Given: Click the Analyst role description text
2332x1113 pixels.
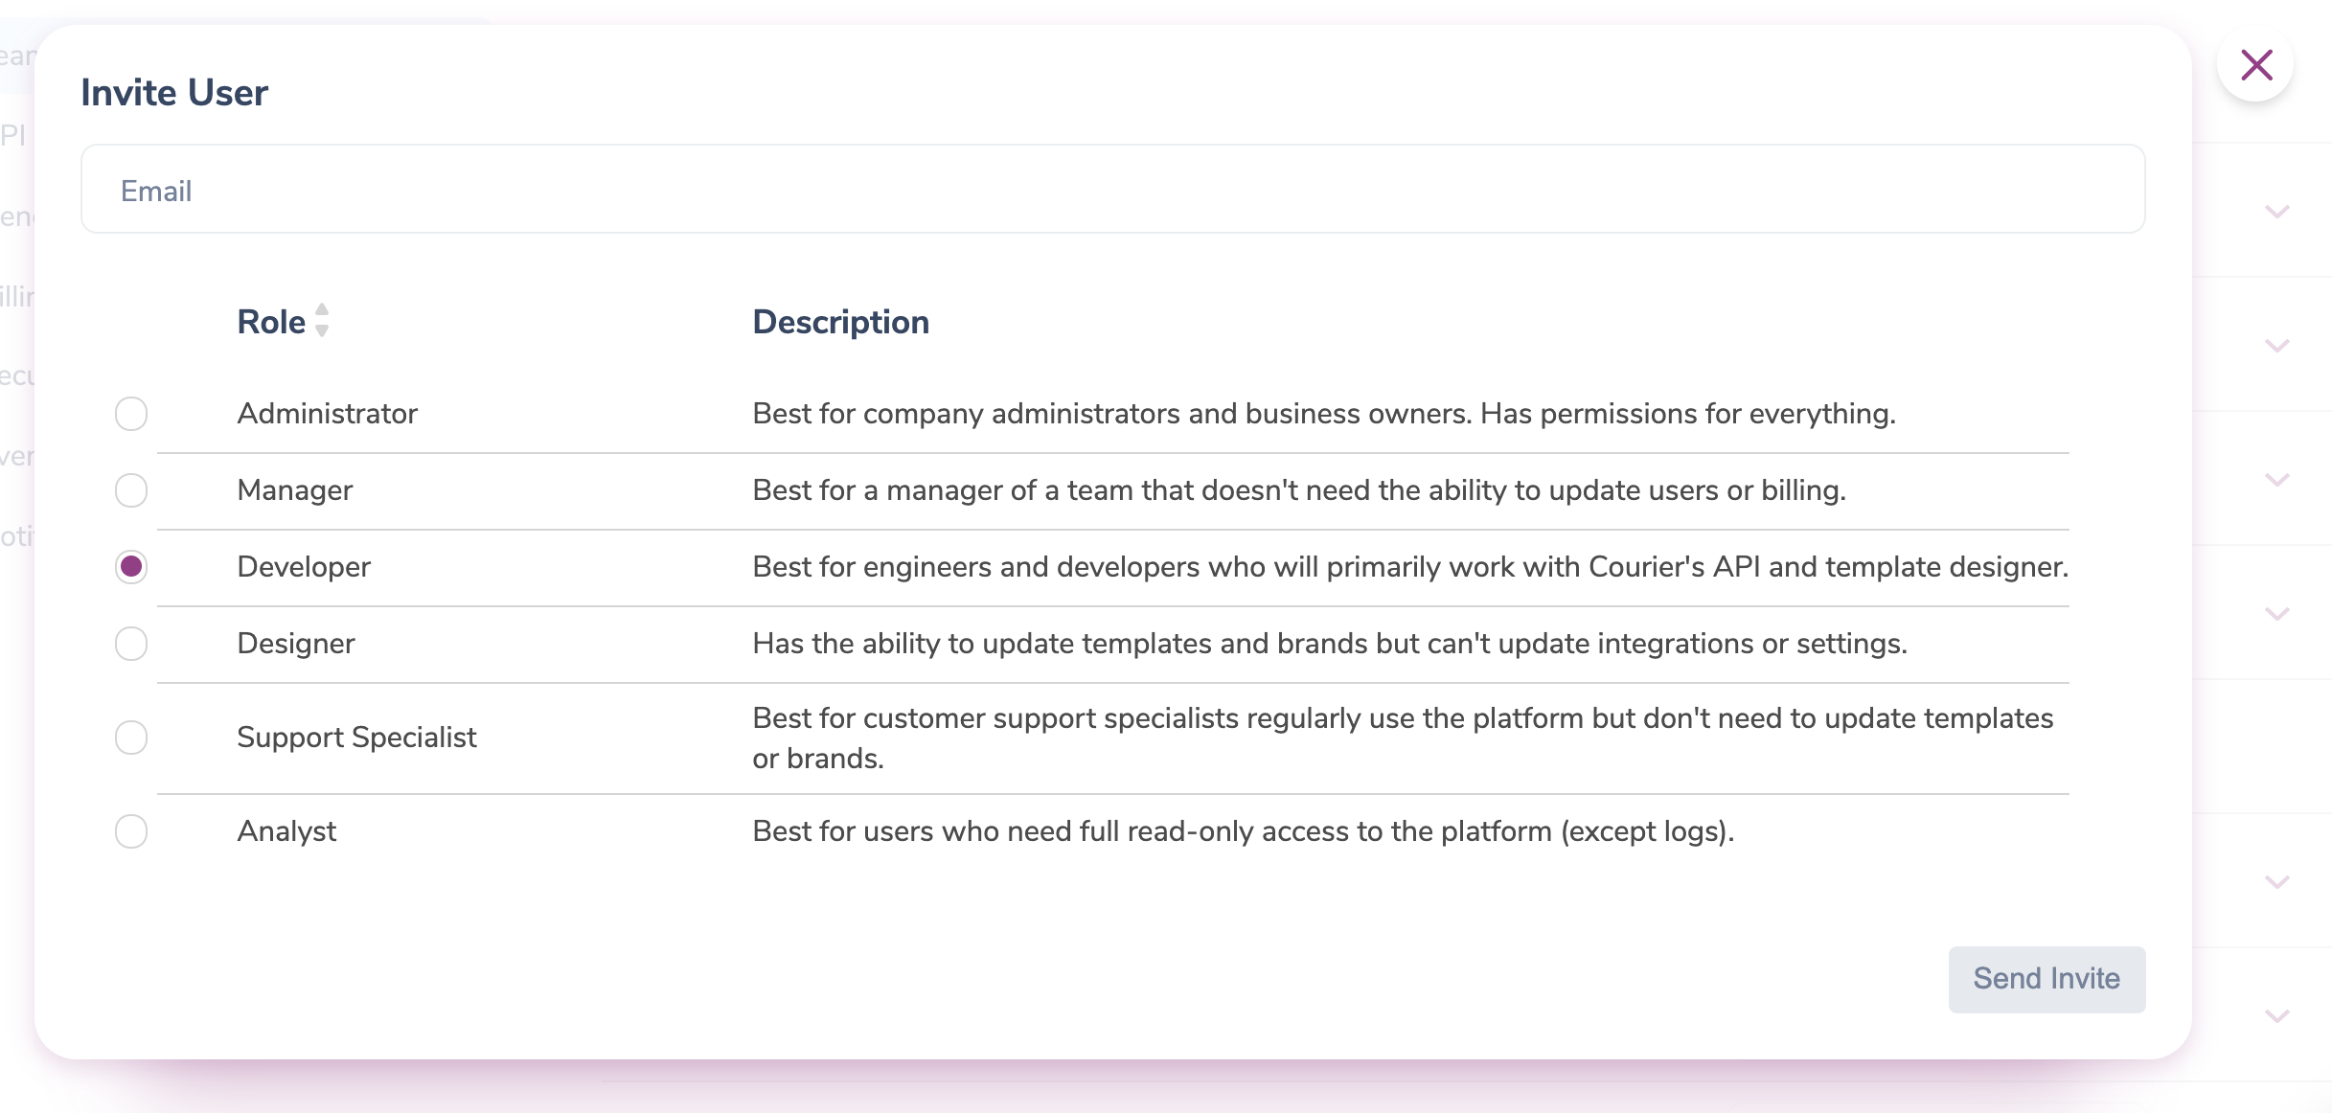Looking at the screenshot, I should click(1243, 831).
